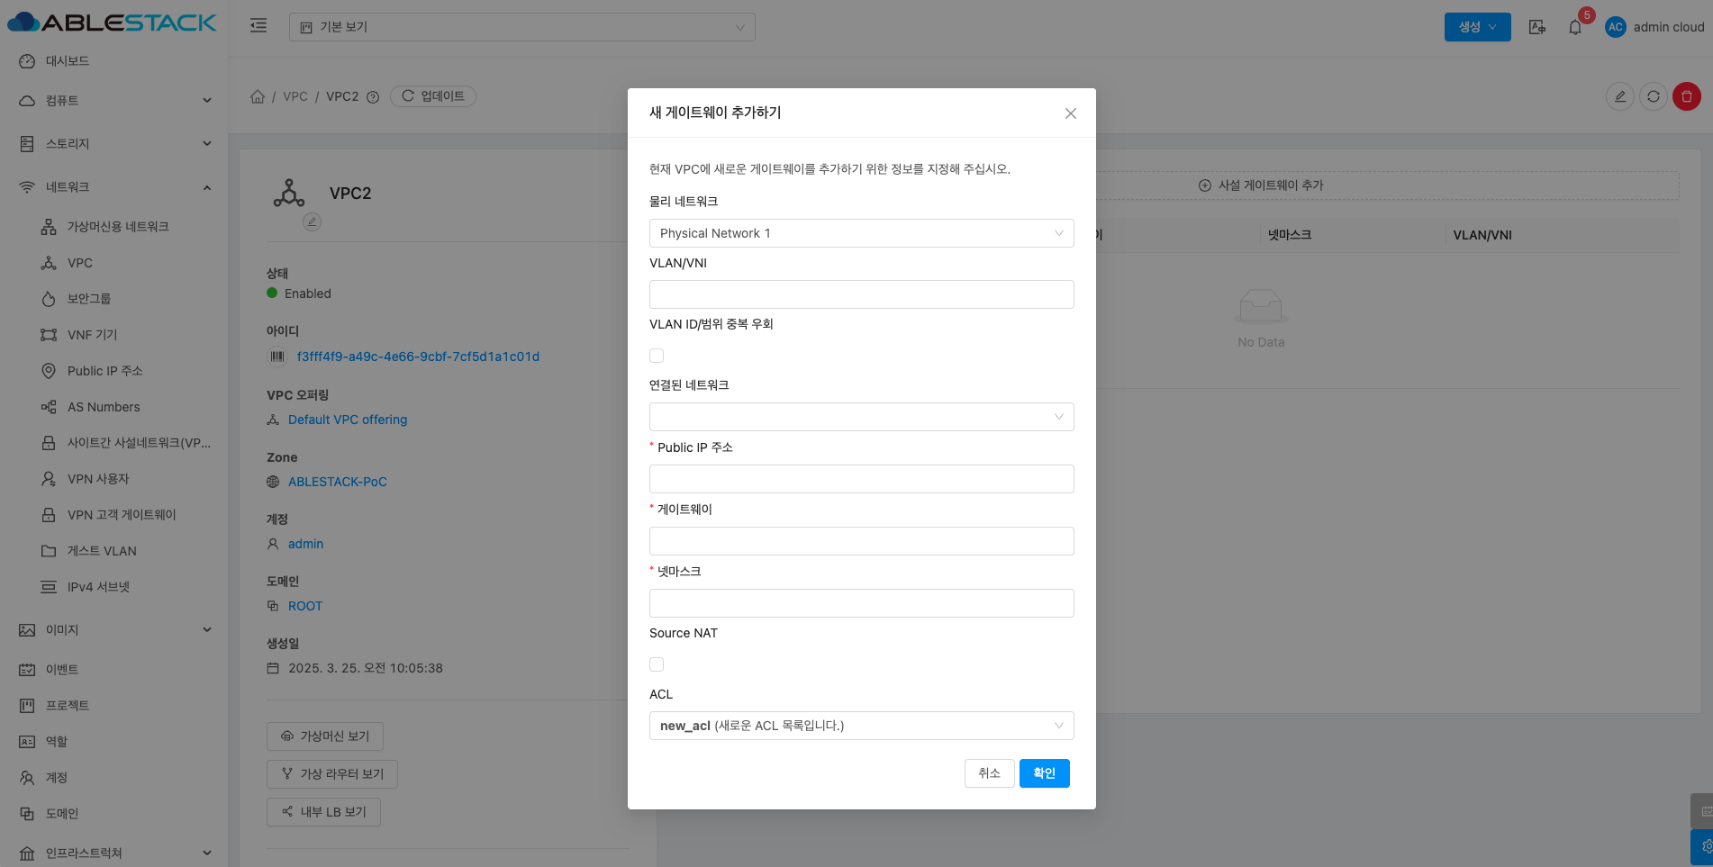The width and height of the screenshot is (1713, 867).
Task: Open AS Numbers in the sidebar
Action: point(114,407)
